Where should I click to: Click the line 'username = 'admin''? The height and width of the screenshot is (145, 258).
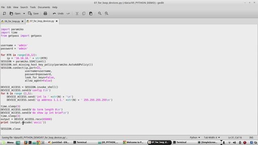tap(14, 46)
